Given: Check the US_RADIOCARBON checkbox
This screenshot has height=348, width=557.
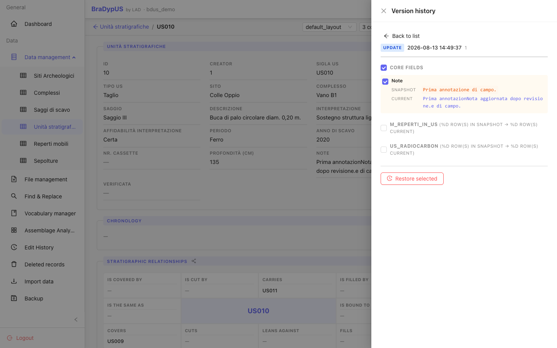Looking at the screenshot, I should click(384, 150).
